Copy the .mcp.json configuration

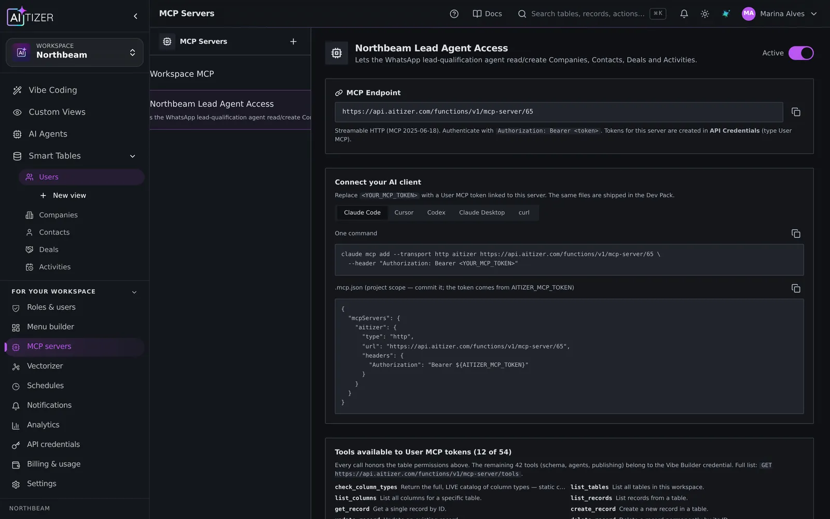click(x=796, y=288)
